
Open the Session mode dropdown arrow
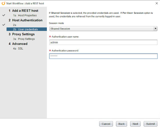155,29
